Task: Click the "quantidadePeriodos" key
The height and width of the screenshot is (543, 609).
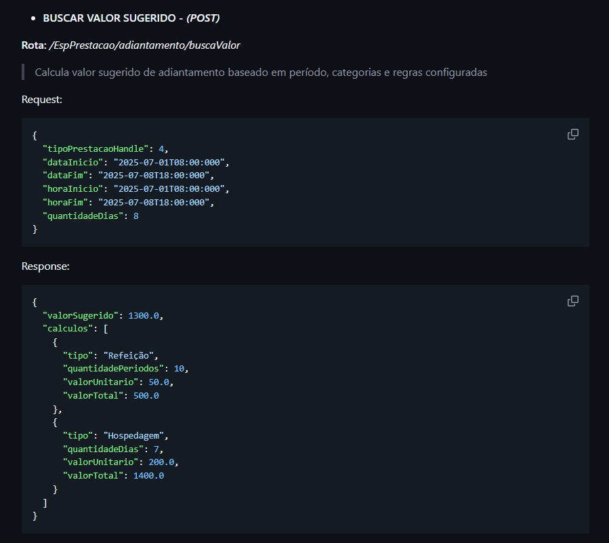Action: [x=113, y=369]
